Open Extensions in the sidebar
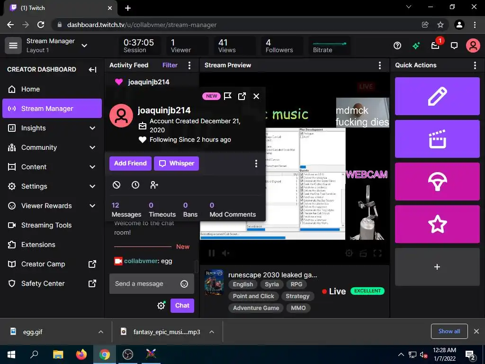This screenshot has width=485, height=364. [x=52, y=245]
